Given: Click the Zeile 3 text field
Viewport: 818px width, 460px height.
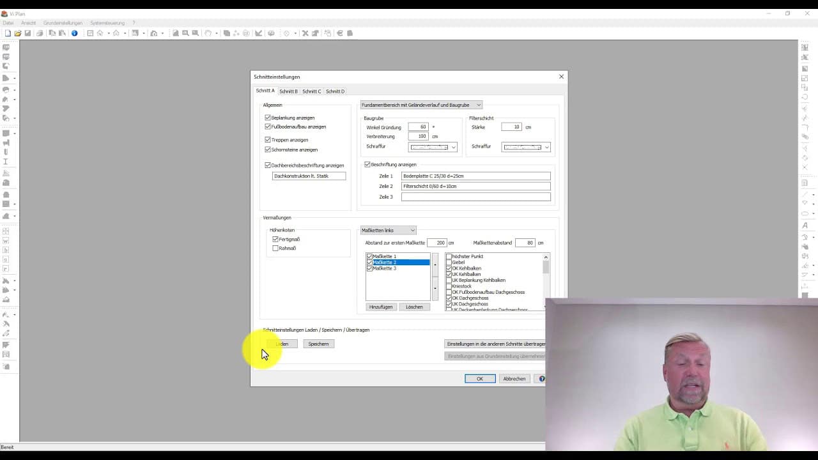Looking at the screenshot, I should (x=475, y=197).
